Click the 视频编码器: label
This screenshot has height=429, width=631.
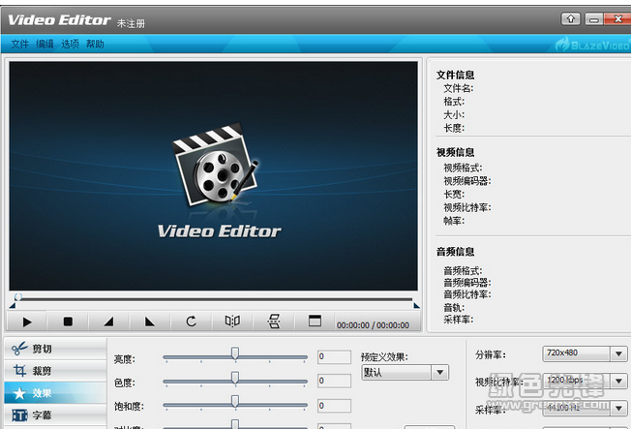coord(467,181)
